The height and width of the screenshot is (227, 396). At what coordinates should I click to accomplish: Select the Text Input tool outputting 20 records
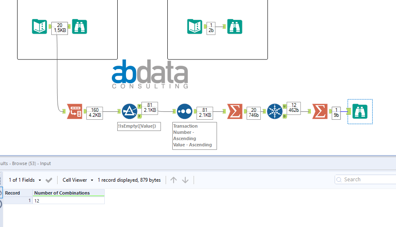(39, 27)
